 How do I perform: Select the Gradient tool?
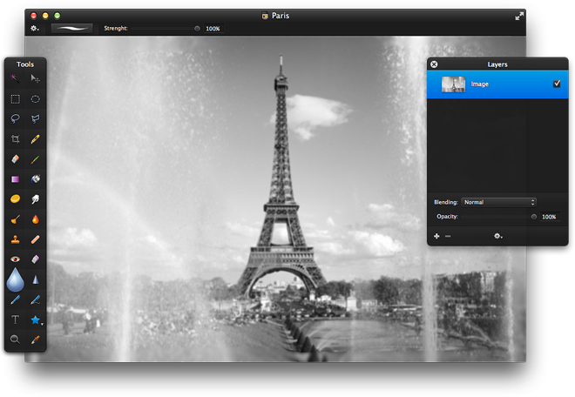(15, 179)
